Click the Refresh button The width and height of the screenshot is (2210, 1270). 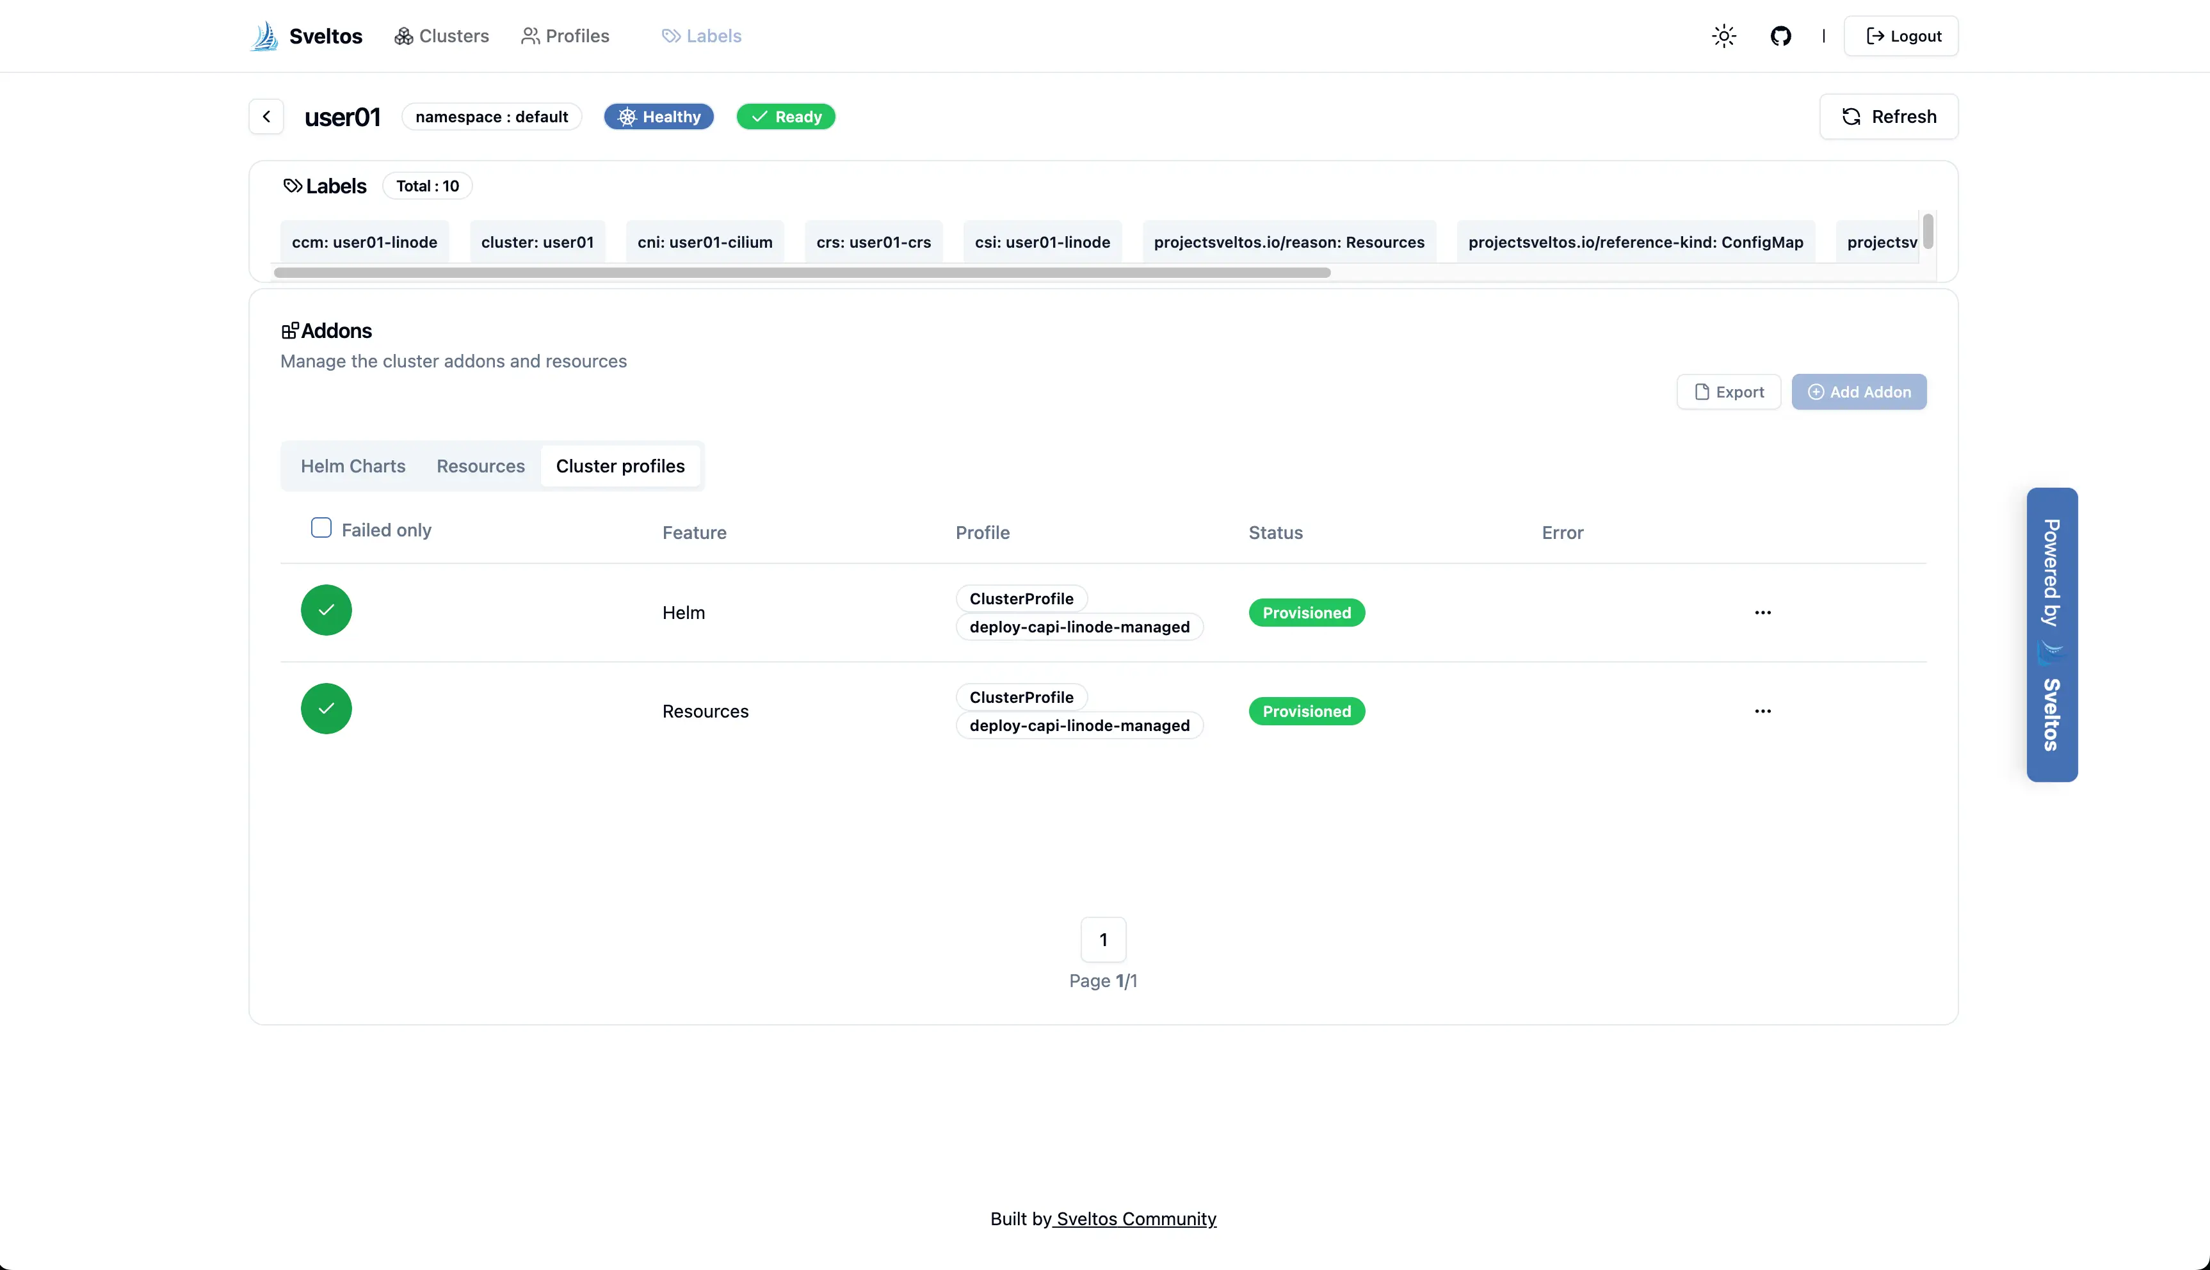click(1888, 117)
